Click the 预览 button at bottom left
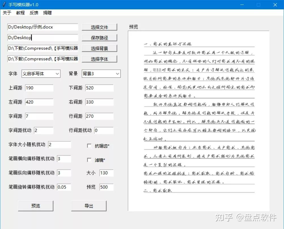The height and width of the screenshot is (229, 284). tap(36, 206)
